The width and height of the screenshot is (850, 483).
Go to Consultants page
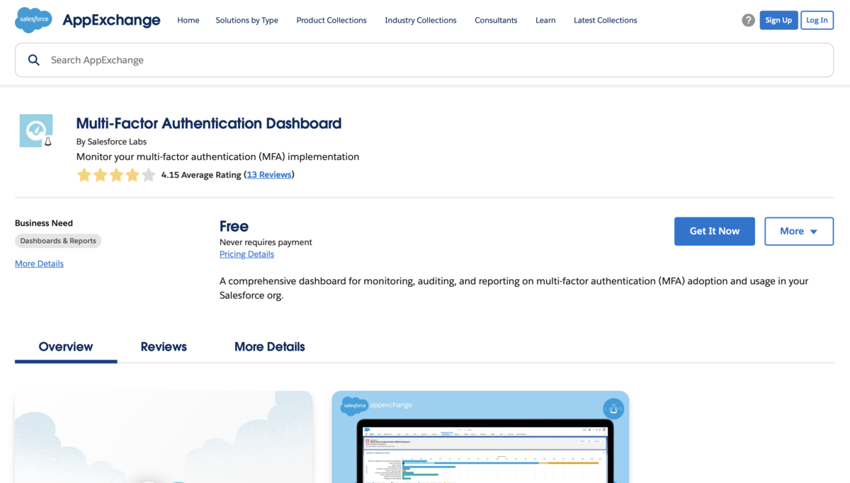pos(496,20)
